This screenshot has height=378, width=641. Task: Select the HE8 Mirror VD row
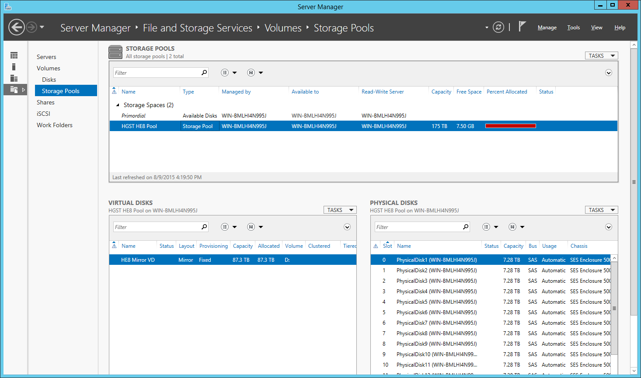[233, 260]
